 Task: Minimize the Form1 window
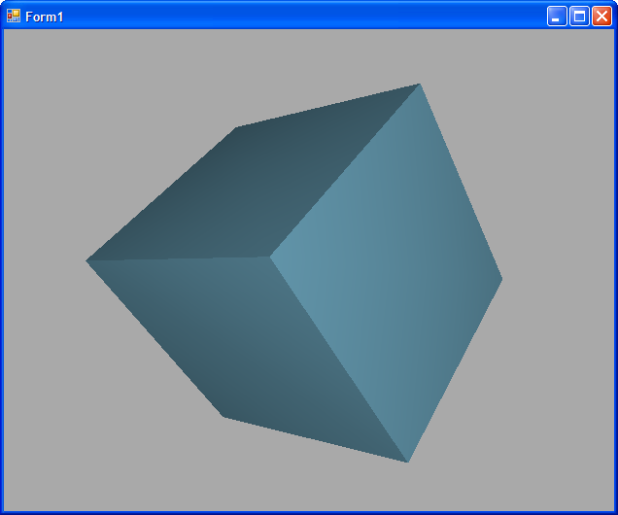[x=557, y=17]
